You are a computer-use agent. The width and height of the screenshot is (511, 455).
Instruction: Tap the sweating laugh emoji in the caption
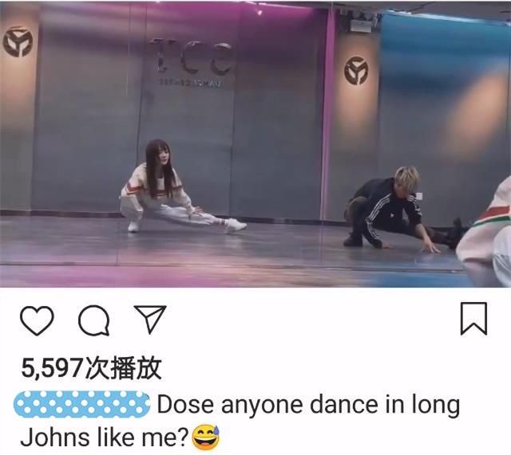pyautogui.click(x=206, y=437)
